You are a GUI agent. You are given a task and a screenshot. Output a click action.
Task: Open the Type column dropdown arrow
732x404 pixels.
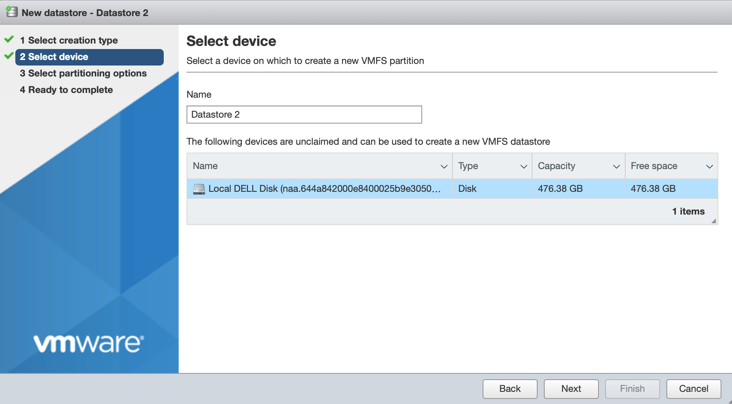[x=523, y=166]
